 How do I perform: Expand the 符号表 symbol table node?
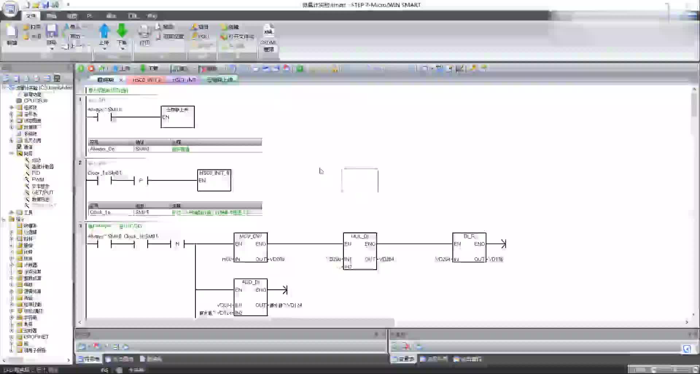tap(11, 114)
